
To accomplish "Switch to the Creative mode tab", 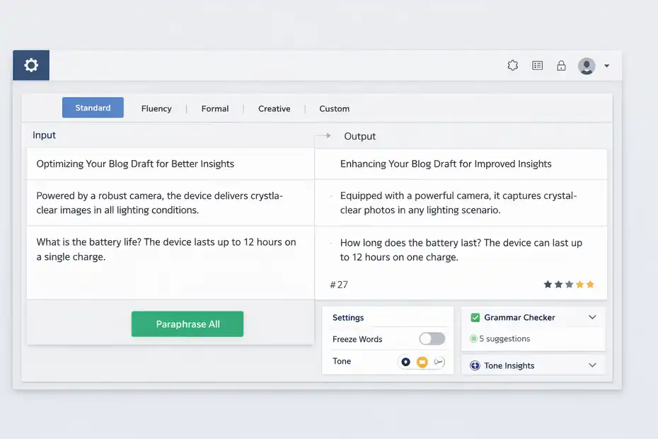I will coord(274,108).
